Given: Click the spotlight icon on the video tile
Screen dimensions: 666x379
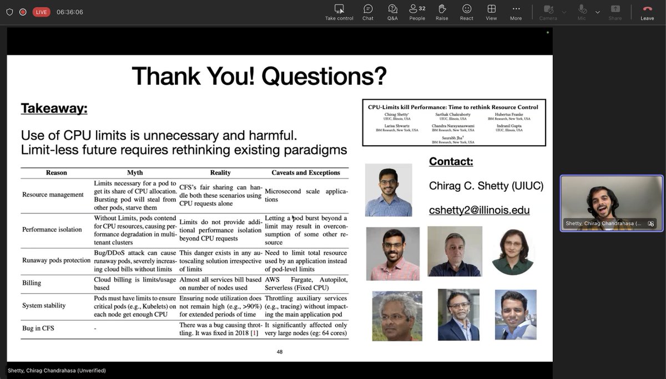Looking at the screenshot, I should click(650, 224).
